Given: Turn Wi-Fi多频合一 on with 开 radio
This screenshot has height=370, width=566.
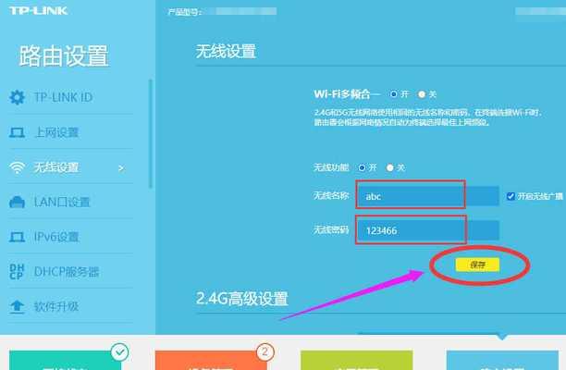Looking at the screenshot, I should pyautogui.click(x=393, y=94).
